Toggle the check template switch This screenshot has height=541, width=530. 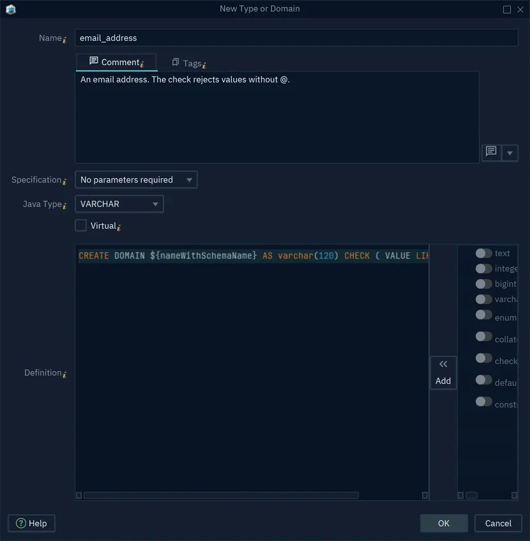pos(483,358)
